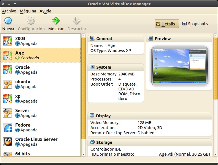Click the General section header
The image size is (218, 165).
click(x=115, y=38)
